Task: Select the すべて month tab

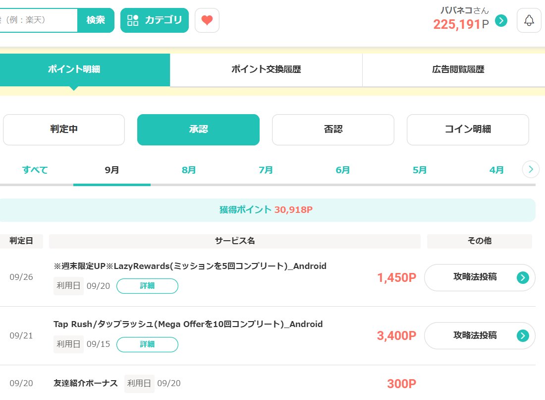Action: pyautogui.click(x=35, y=170)
